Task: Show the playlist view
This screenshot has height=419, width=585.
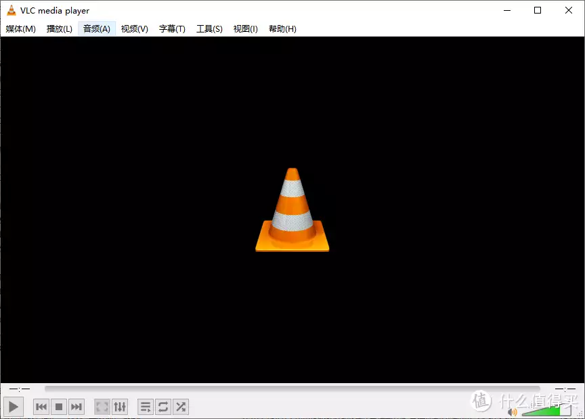Action: pos(146,407)
